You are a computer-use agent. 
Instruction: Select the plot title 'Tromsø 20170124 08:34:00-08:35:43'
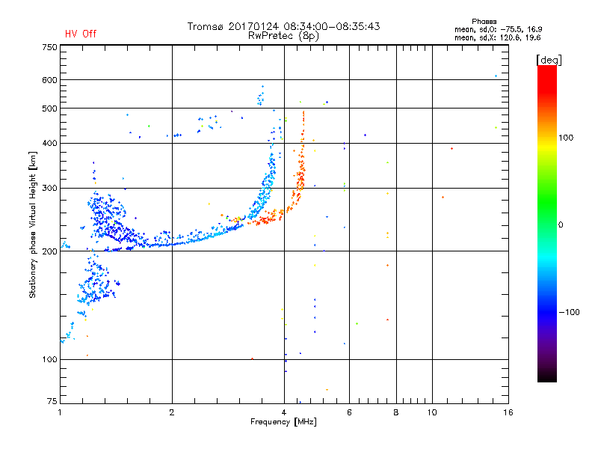tap(283, 26)
